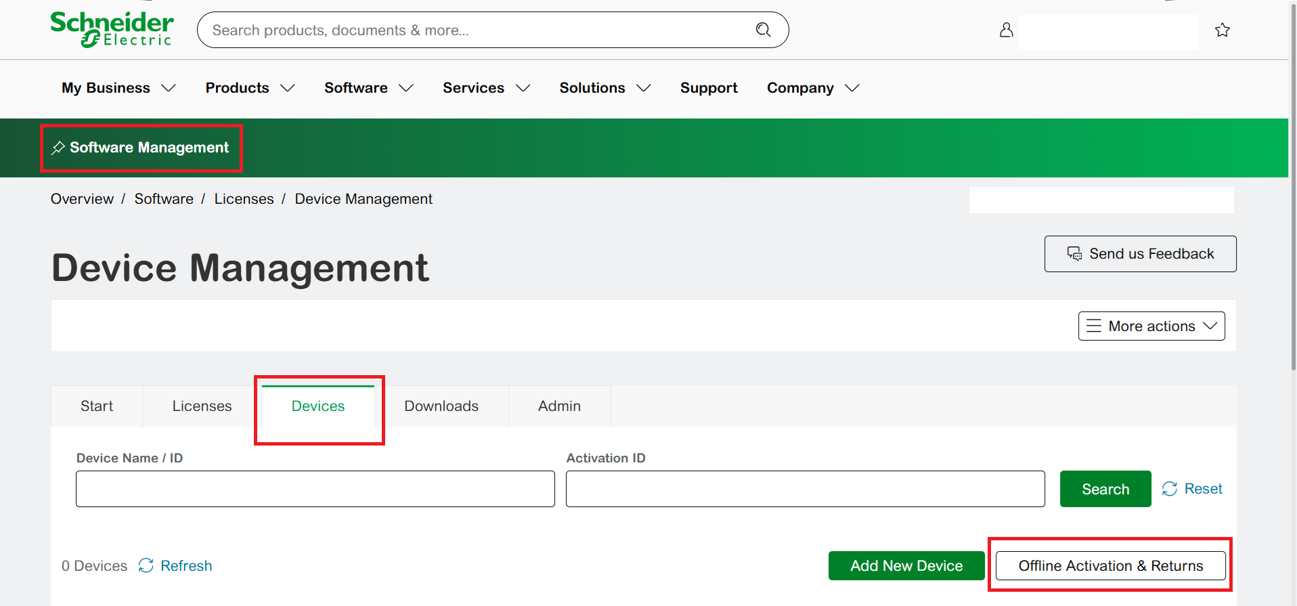The image size is (1297, 606).
Task: Click the green Search button
Action: click(1105, 489)
